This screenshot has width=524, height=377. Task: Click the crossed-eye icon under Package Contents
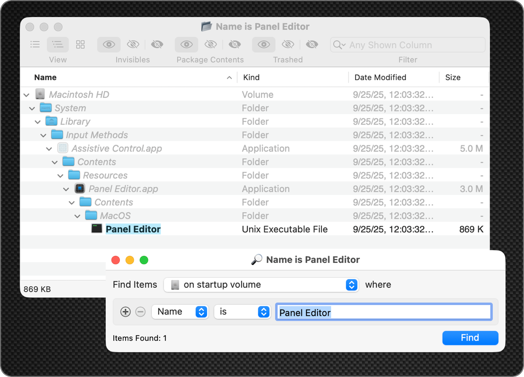[210, 44]
